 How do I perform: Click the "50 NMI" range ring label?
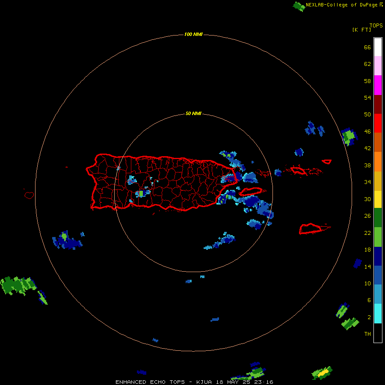(x=193, y=113)
